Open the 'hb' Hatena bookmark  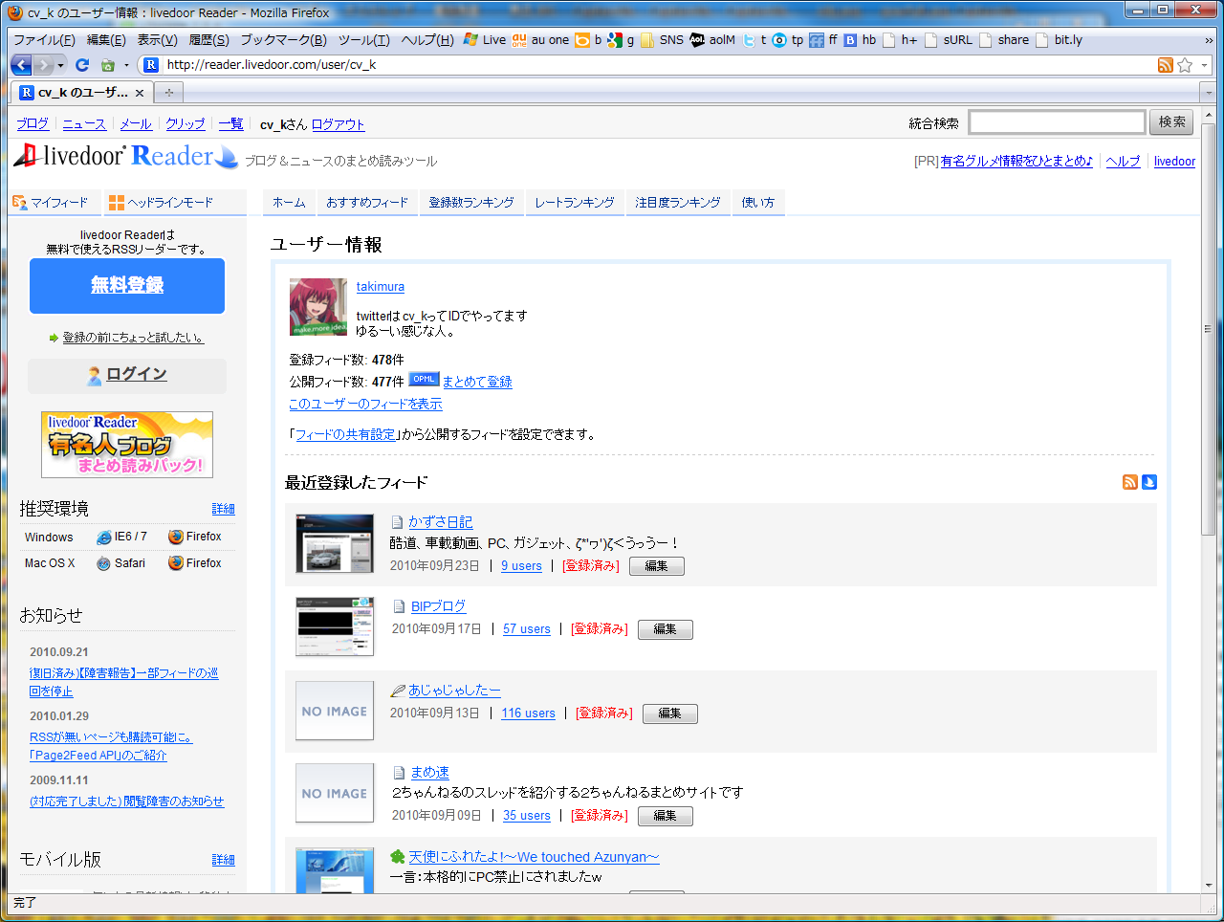click(x=859, y=40)
